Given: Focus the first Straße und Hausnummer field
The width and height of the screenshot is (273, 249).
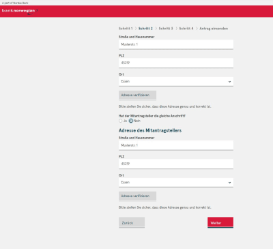Looking at the screenshot, I should 176,44.
